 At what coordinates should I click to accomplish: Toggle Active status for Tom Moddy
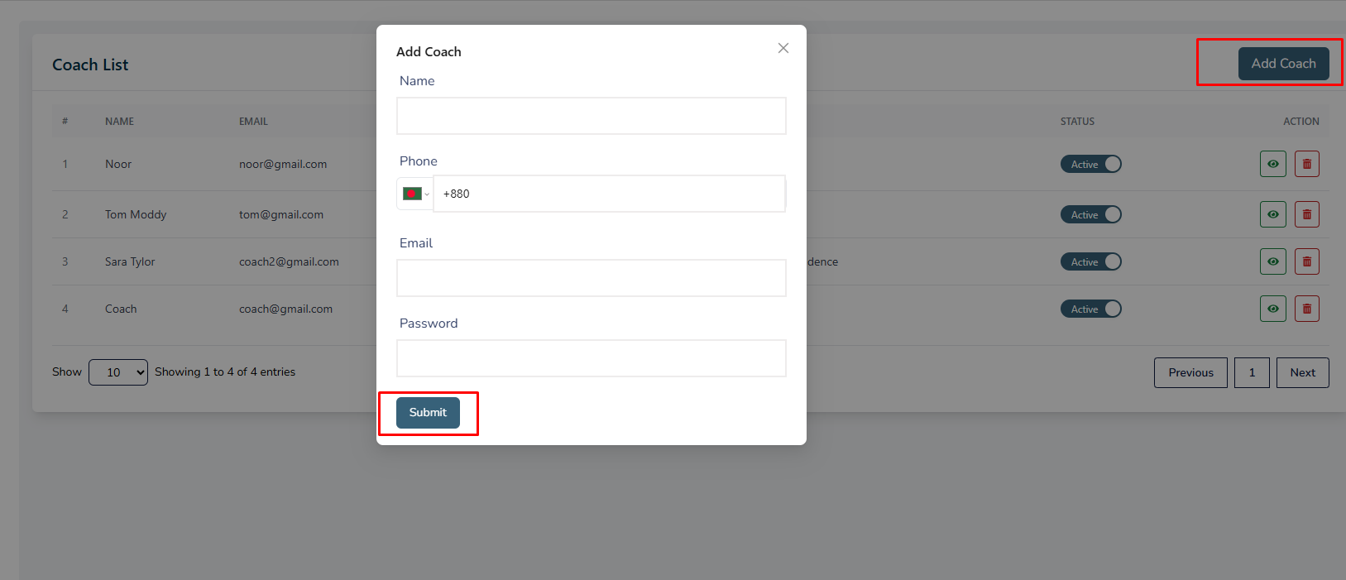point(1091,214)
